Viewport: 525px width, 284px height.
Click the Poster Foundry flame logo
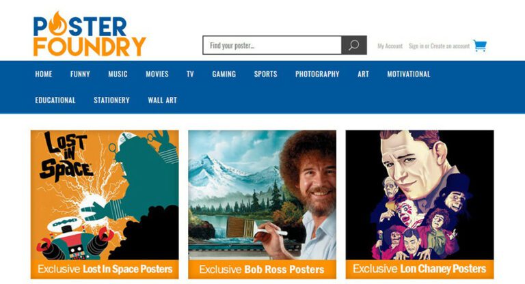point(90,34)
